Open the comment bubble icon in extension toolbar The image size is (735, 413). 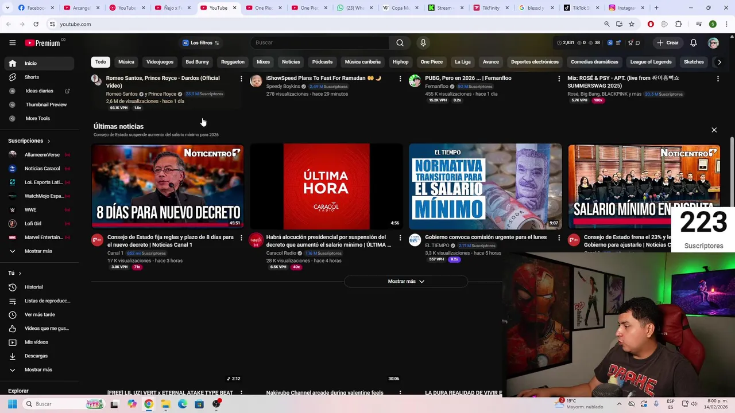tap(638, 43)
